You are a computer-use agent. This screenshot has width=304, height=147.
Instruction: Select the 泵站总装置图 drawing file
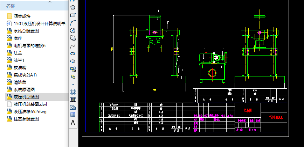(23, 31)
